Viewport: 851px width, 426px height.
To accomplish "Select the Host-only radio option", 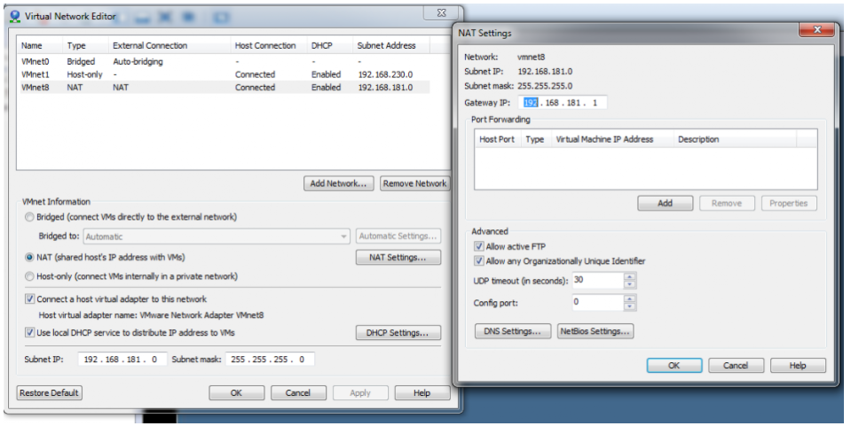I will pyautogui.click(x=31, y=276).
